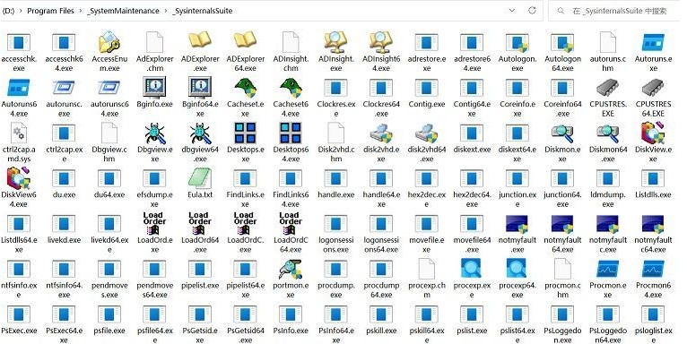Select the CPUSTRES.EXE chip icon

608,88
